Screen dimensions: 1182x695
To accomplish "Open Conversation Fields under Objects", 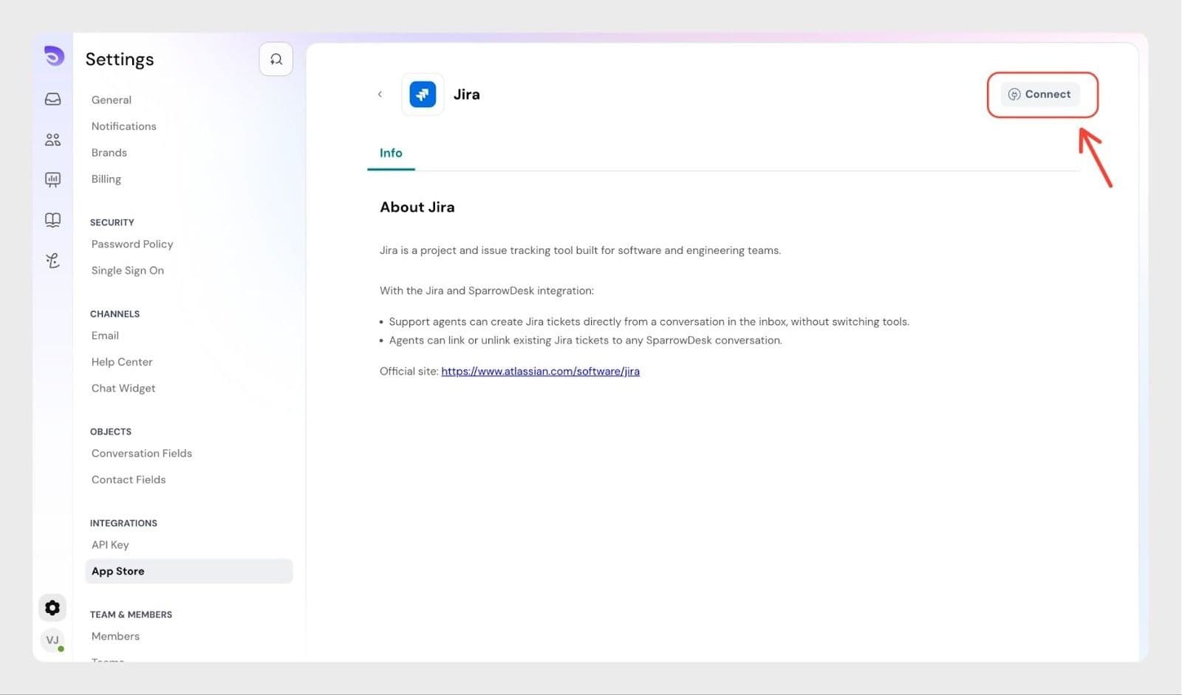I will pyautogui.click(x=142, y=453).
